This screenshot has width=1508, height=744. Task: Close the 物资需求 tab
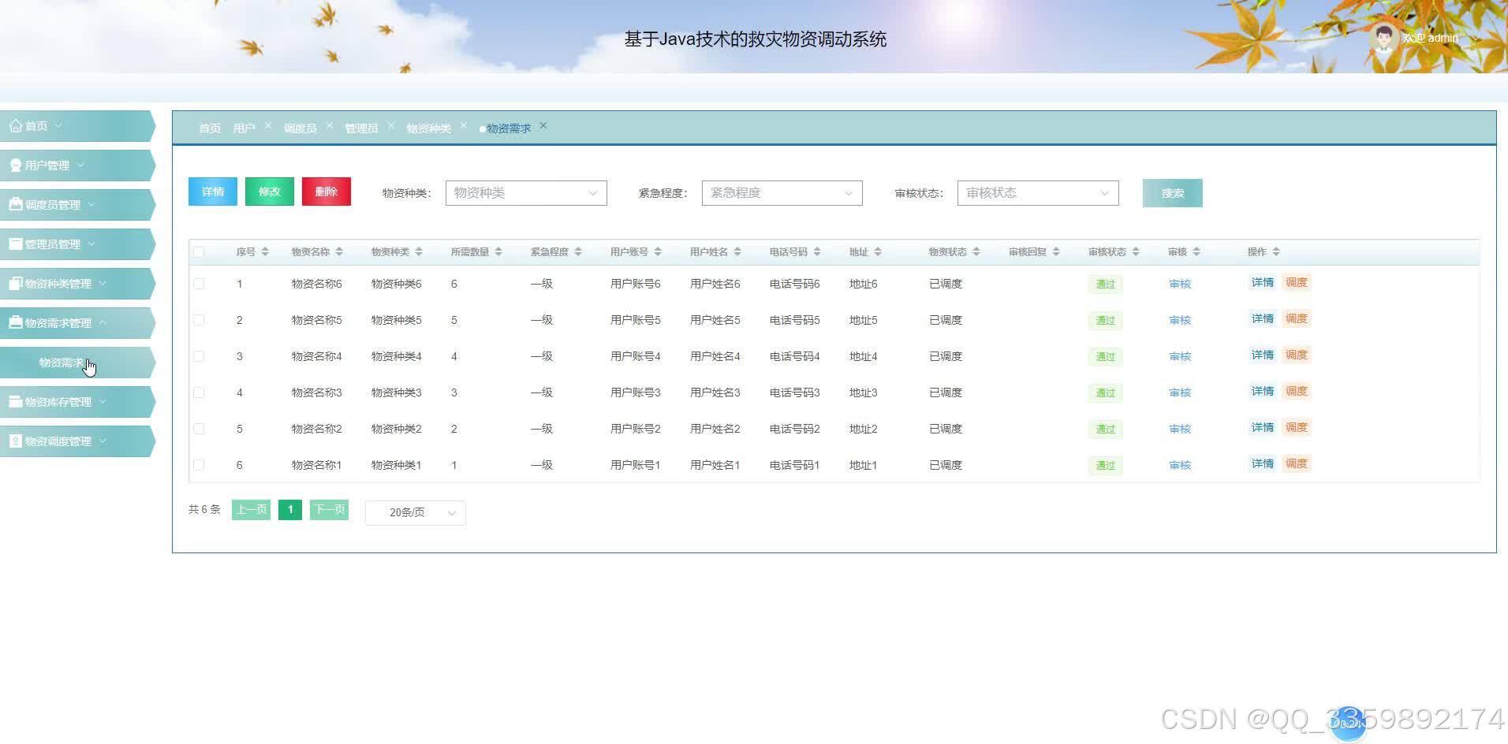543,126
